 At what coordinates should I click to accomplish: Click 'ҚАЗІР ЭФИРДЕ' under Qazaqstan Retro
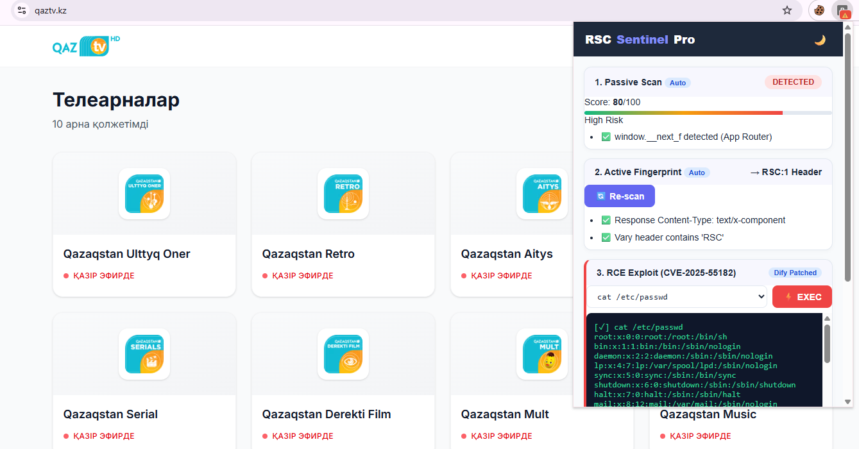[x=303, y=276]
